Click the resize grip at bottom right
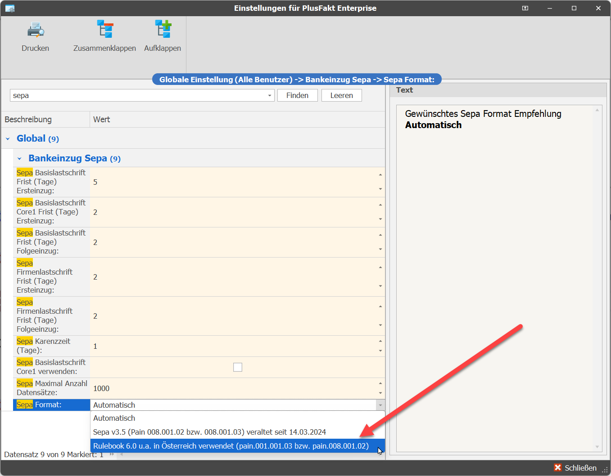611x476 pixels. 605,470
